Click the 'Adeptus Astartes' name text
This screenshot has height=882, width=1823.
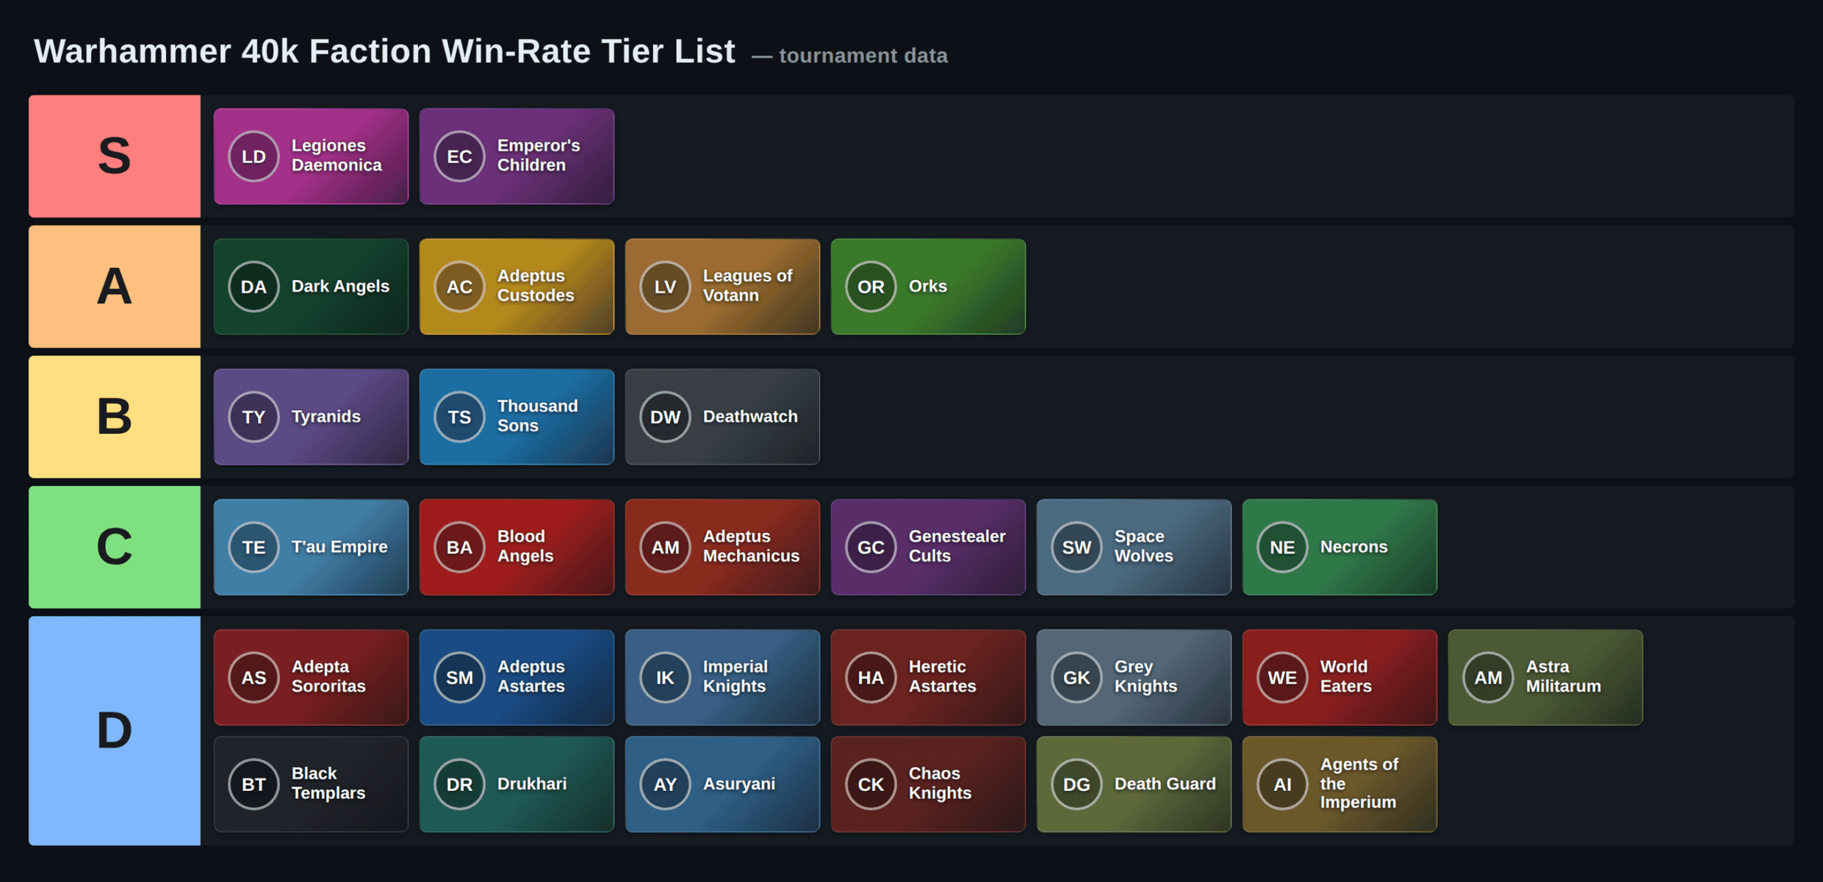(x=531, y=675)
